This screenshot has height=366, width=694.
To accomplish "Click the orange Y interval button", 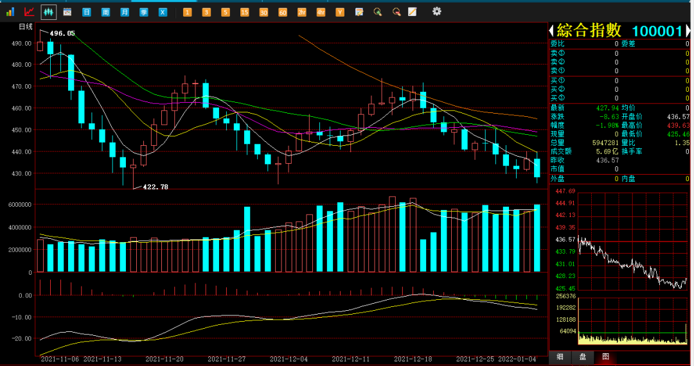I will (339, 12).
